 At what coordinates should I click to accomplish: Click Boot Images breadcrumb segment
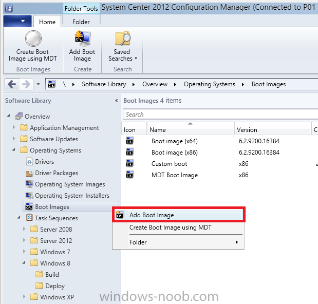[269, 84]
